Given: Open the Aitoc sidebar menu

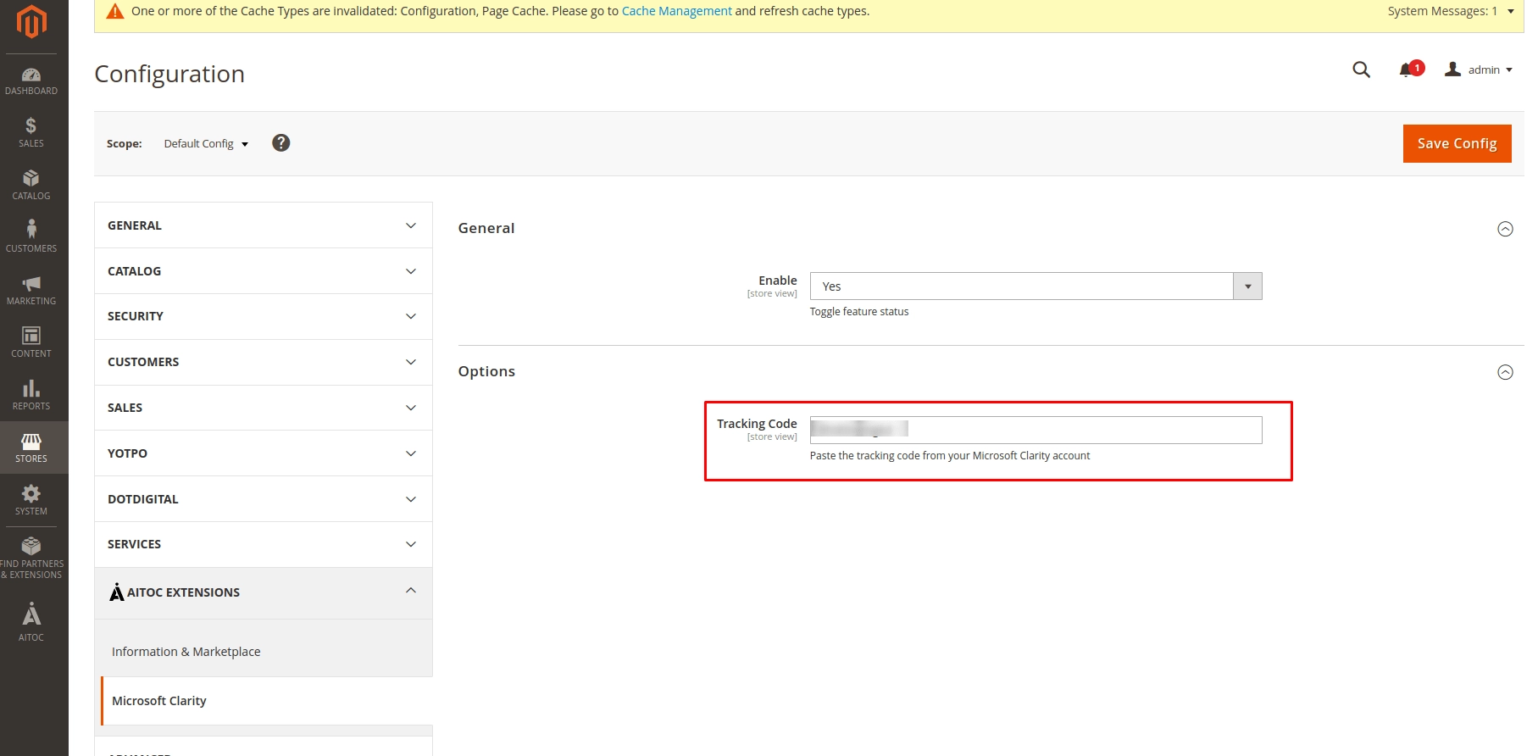Looking at the screenshot, I should pos(31,623).
